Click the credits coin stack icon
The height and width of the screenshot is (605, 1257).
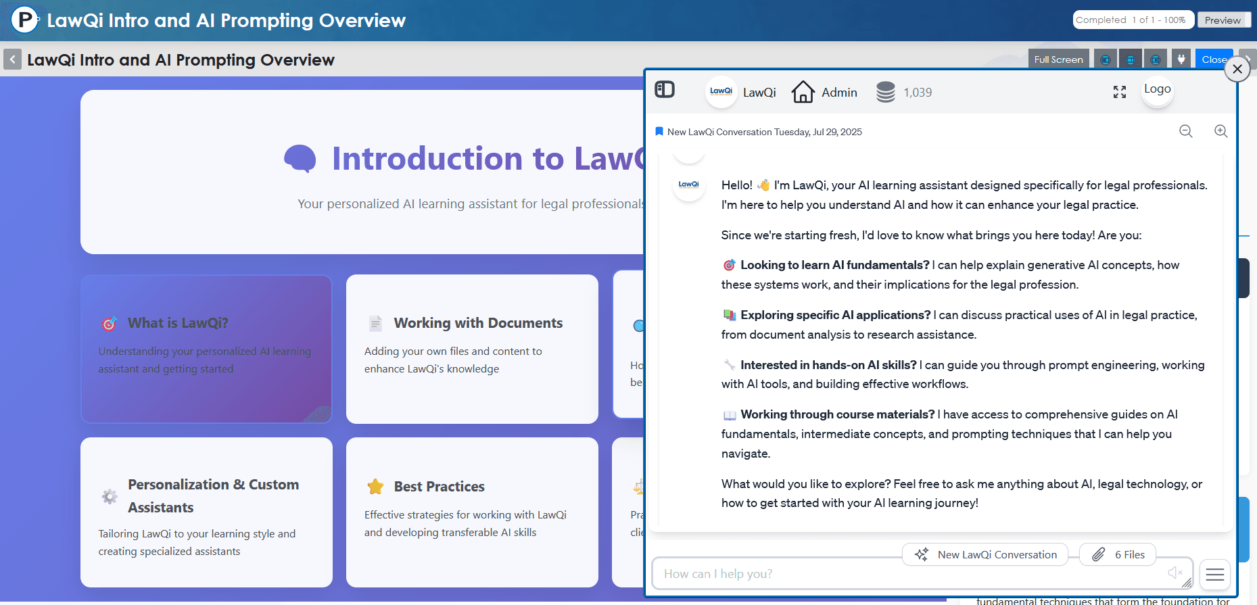[x=885, y=92]
